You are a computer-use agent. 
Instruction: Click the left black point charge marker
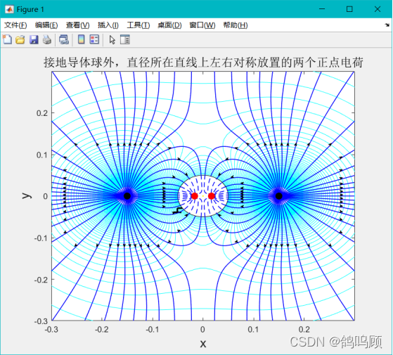[x=127, y=196]
